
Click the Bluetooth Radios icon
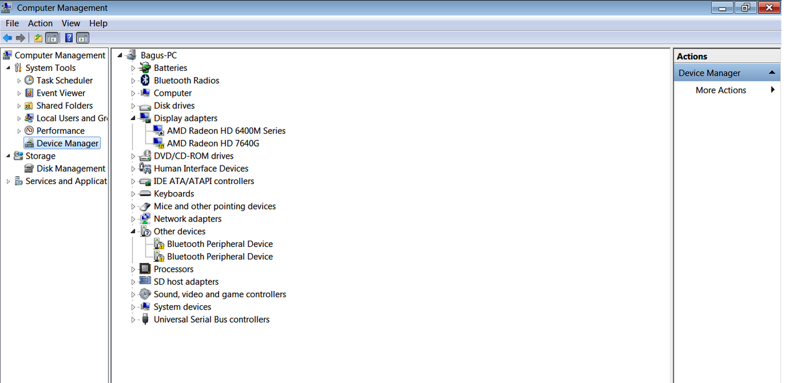point(145,80)
